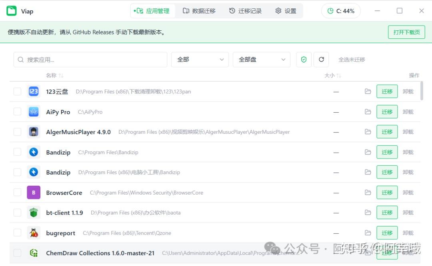Click the ChemDraw Collections app icon
Viewport: 432px width, 266px height.
pyautogui.click(x=34, y=253)
